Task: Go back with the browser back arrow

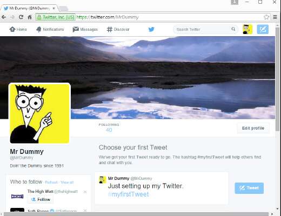Action: click(x=4, y=17)
